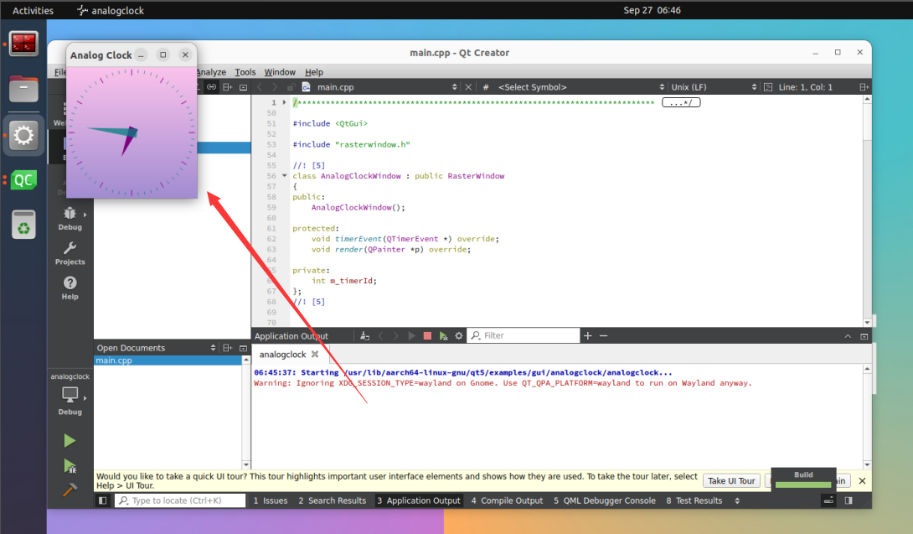The width and height of the screenshot is (913, 534).
Task: Toggle the progress details button in the status bar
Action: (x=828, y=500)
